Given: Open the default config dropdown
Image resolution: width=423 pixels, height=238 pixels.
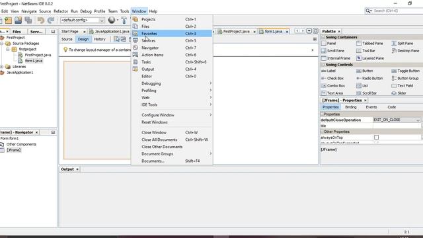Looking at the screenshot, I should 83,20.
